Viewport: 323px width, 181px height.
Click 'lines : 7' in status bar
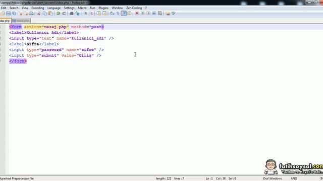point(179,178)
